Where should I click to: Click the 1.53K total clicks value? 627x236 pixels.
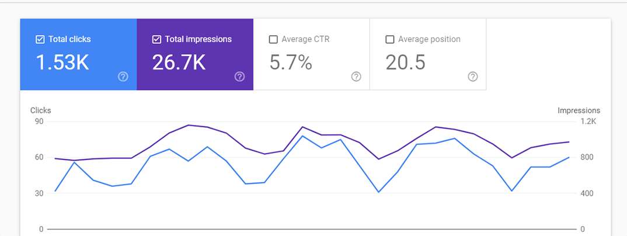(x=62, y=63)
